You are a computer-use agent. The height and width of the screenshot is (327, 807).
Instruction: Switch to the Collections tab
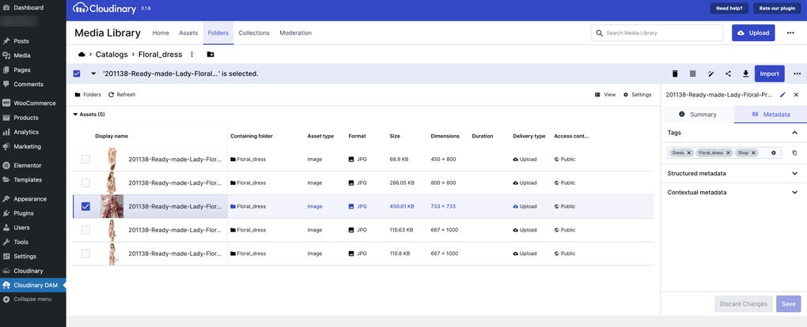254,33
